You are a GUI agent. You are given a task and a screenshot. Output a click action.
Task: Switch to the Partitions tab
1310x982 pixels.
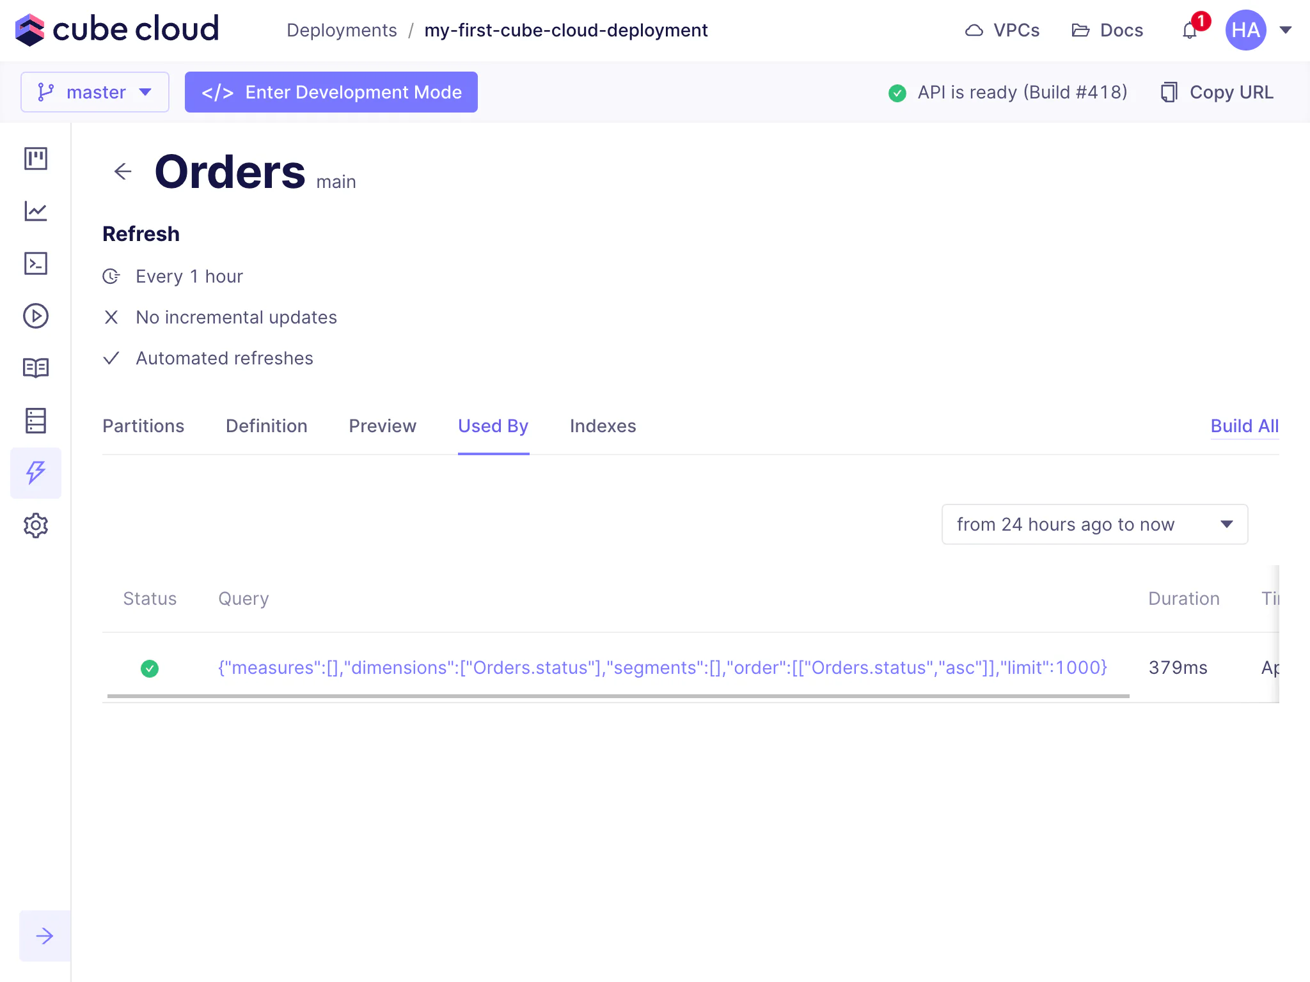pyautogui.click(x=143, y=426)
